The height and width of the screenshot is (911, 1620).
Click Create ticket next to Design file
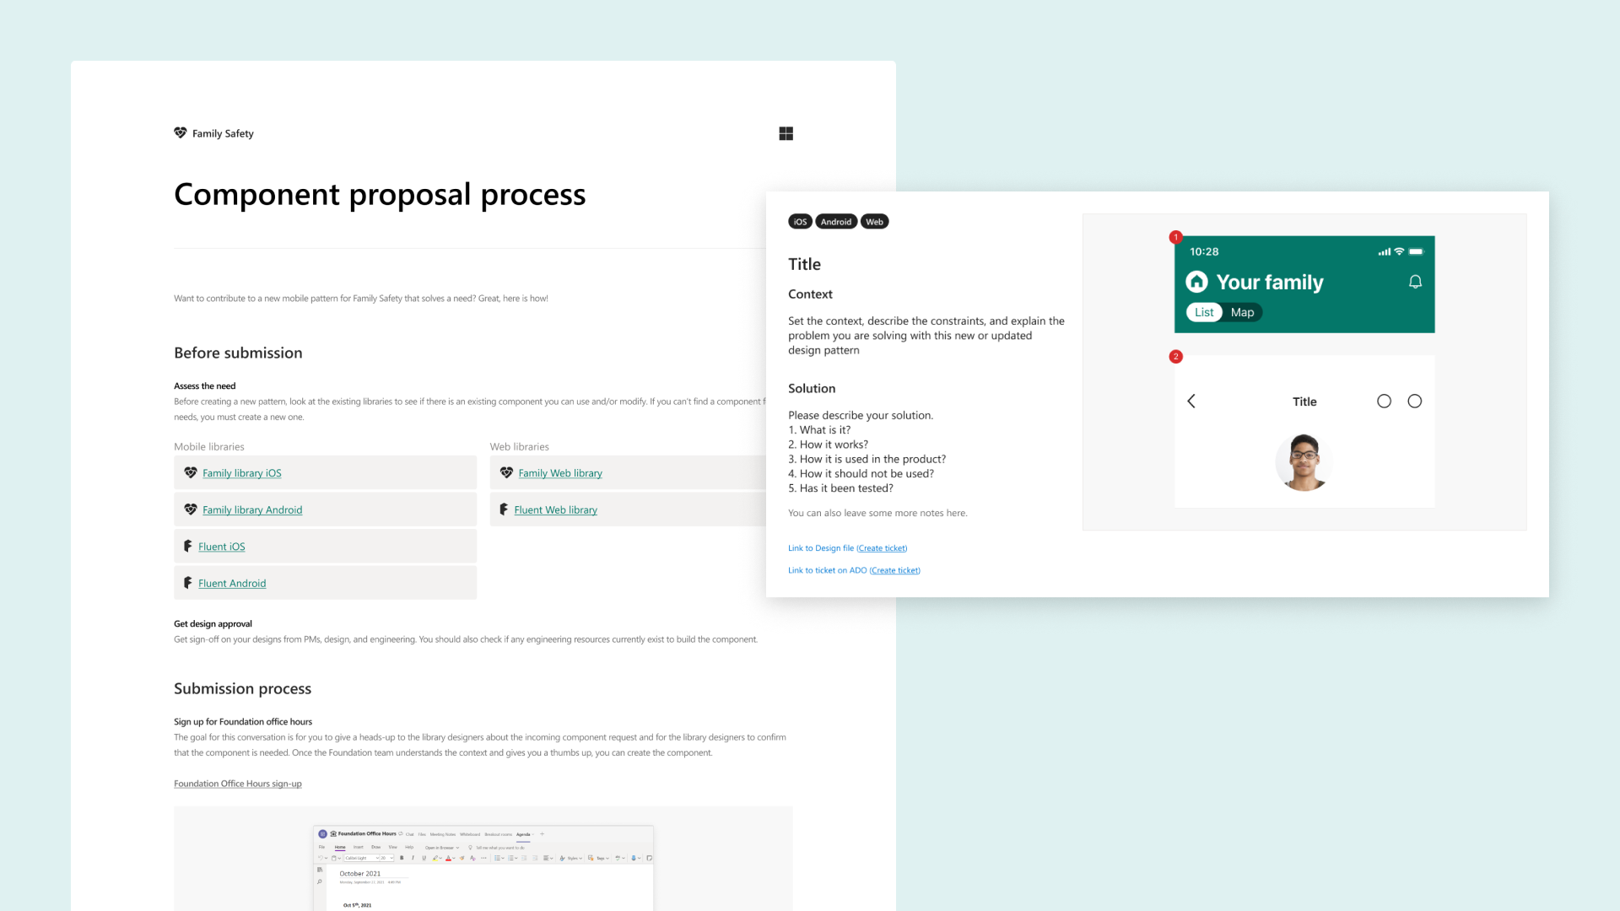pos(882,548)
